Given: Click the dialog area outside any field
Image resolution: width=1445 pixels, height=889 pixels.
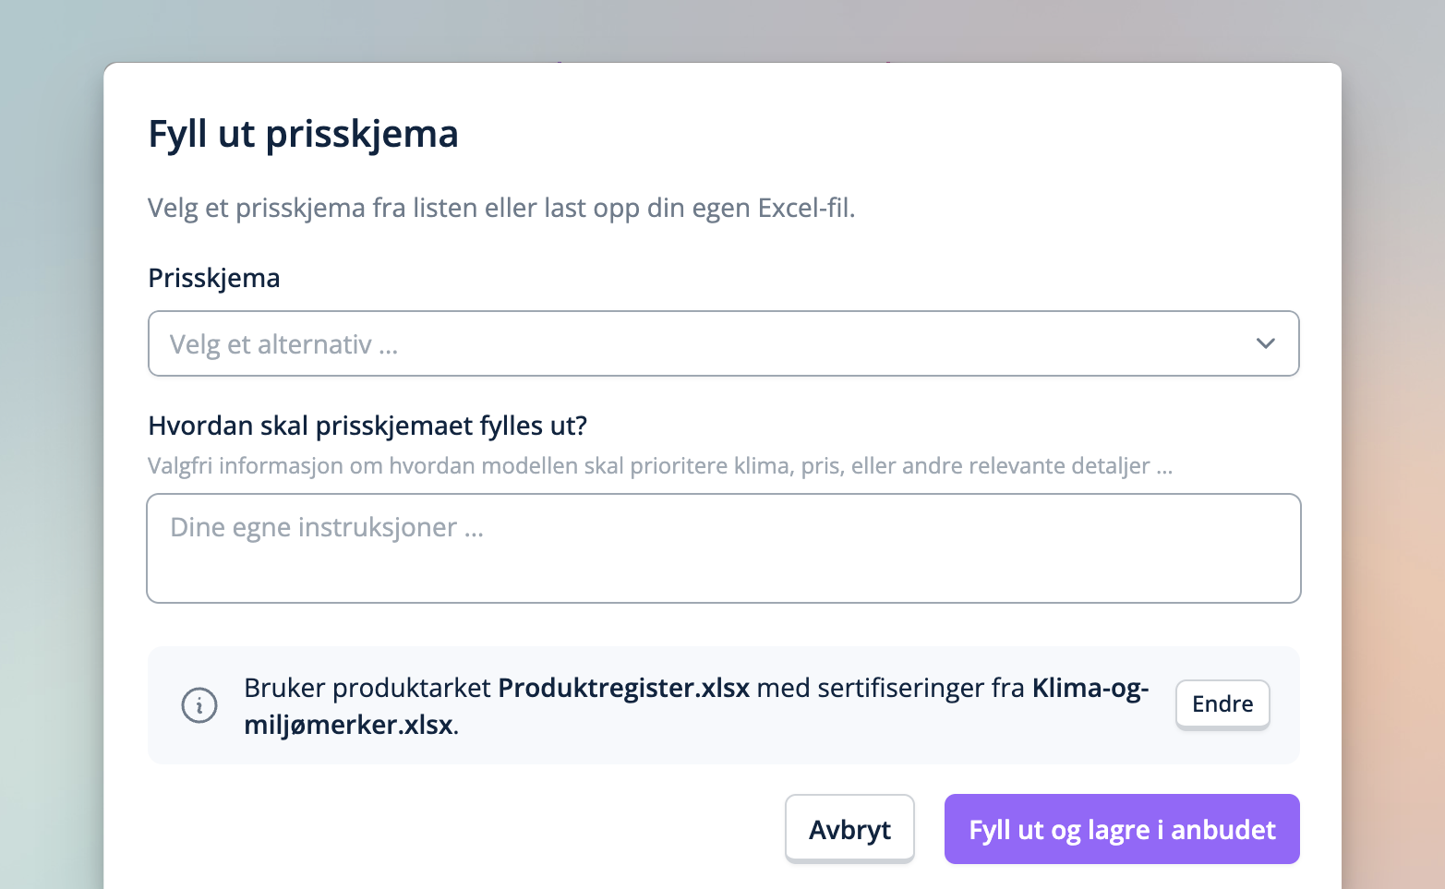Looking at the screenshot, I should pyautogui.click(x=723, y=628).
